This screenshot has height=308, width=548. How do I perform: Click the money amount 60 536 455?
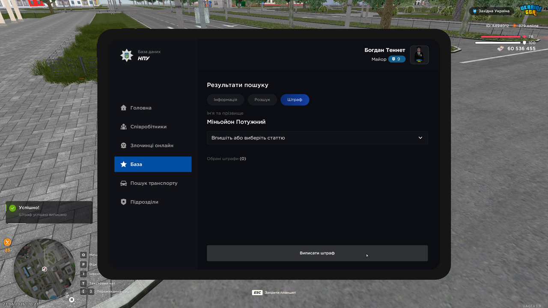[x=521, y=49]
